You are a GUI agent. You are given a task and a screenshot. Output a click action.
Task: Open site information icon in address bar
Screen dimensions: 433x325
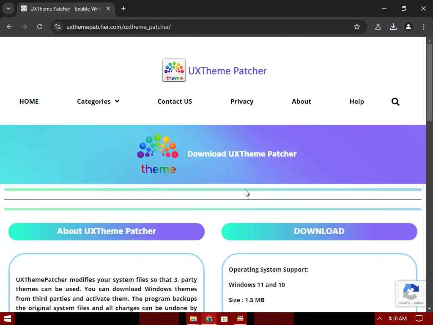pos(58,27)
